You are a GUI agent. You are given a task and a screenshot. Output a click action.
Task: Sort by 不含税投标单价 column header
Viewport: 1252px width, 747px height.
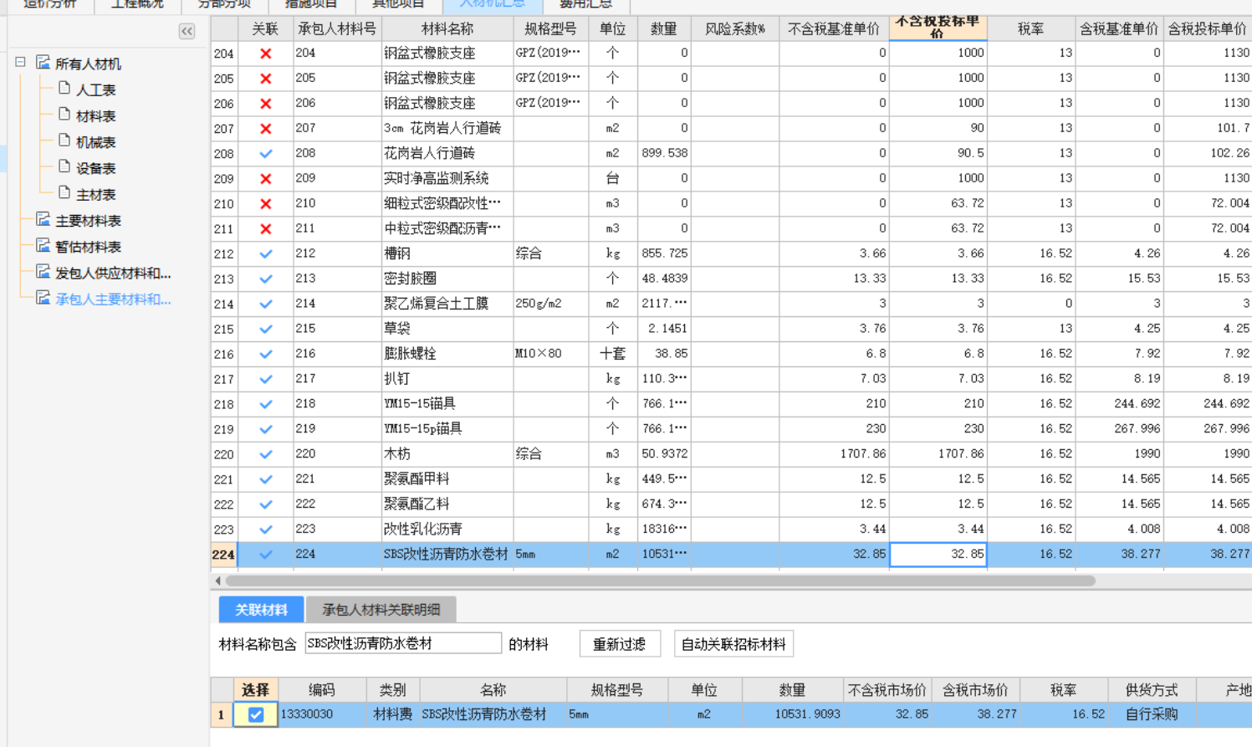[938, 28]
